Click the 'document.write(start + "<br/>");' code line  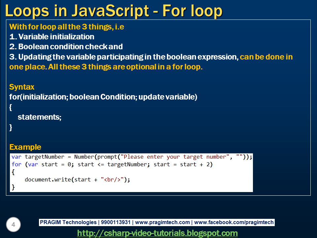point(77,179)
